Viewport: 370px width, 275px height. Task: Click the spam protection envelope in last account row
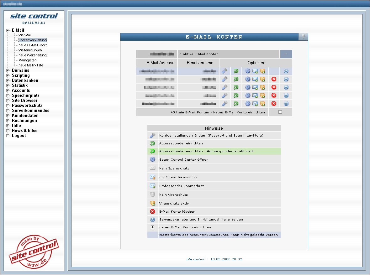tap(255, 103)
